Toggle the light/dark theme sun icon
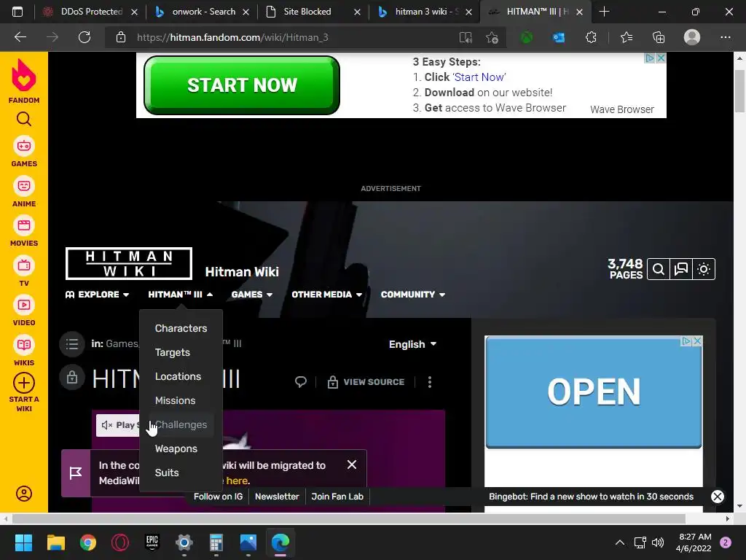This screenshot has width=746, height=560. 704,270
